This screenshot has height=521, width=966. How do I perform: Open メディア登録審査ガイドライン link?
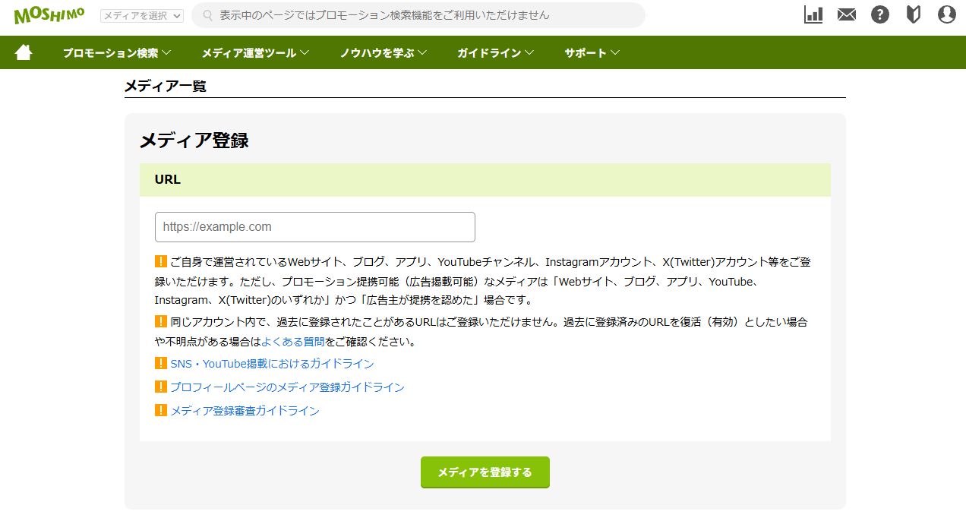tap(245, 411)
